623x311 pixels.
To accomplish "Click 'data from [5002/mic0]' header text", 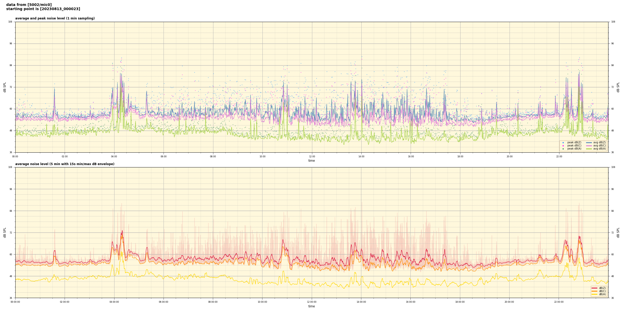I will pos(29,5).
